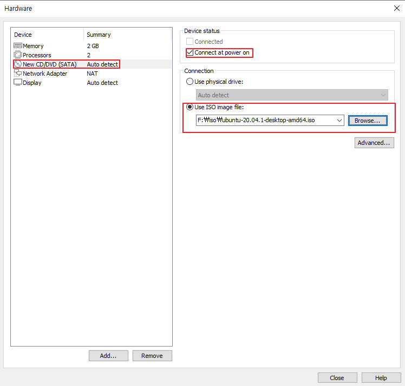The height and width of the screenshot is (386, 405).
Task: Click the Memory device icon
Action: [17, 46]
